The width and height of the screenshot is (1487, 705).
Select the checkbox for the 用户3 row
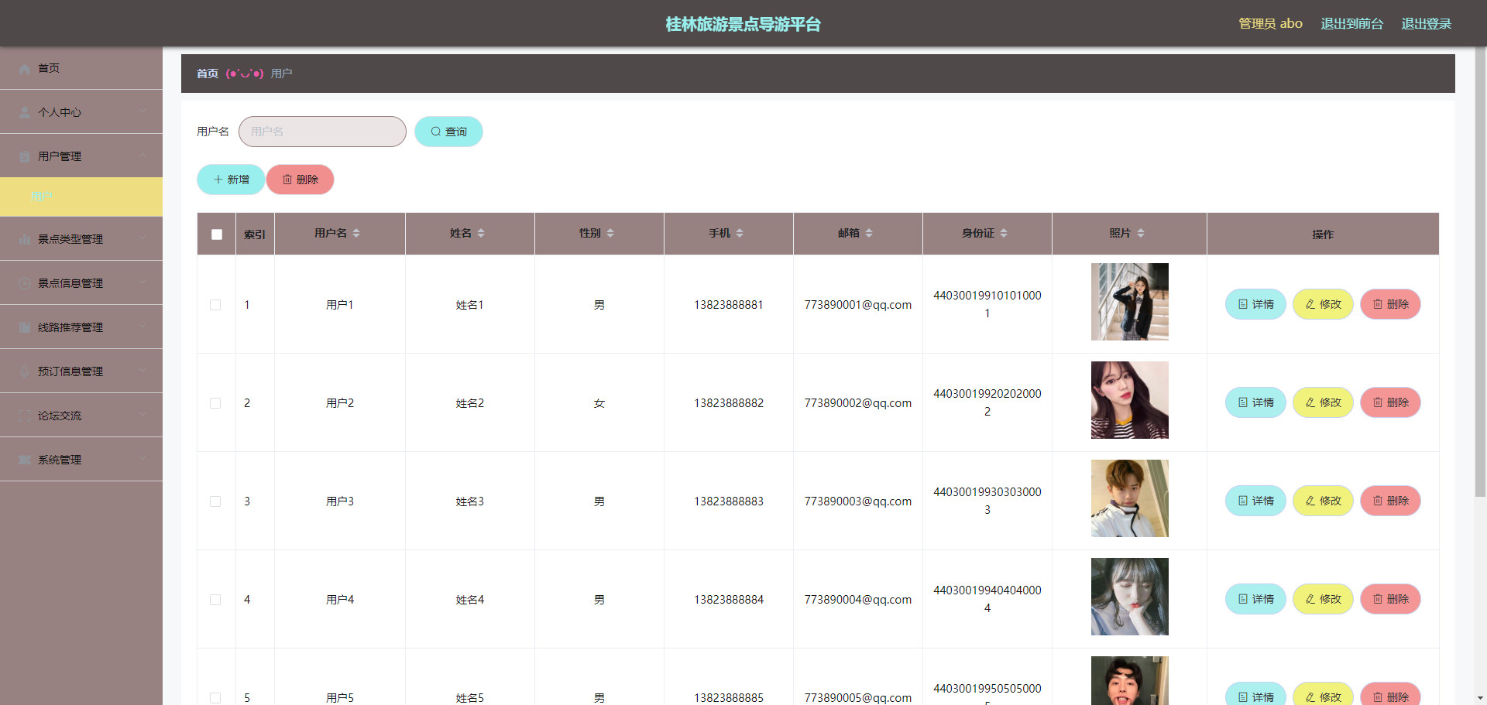click(x=215, y=501)
